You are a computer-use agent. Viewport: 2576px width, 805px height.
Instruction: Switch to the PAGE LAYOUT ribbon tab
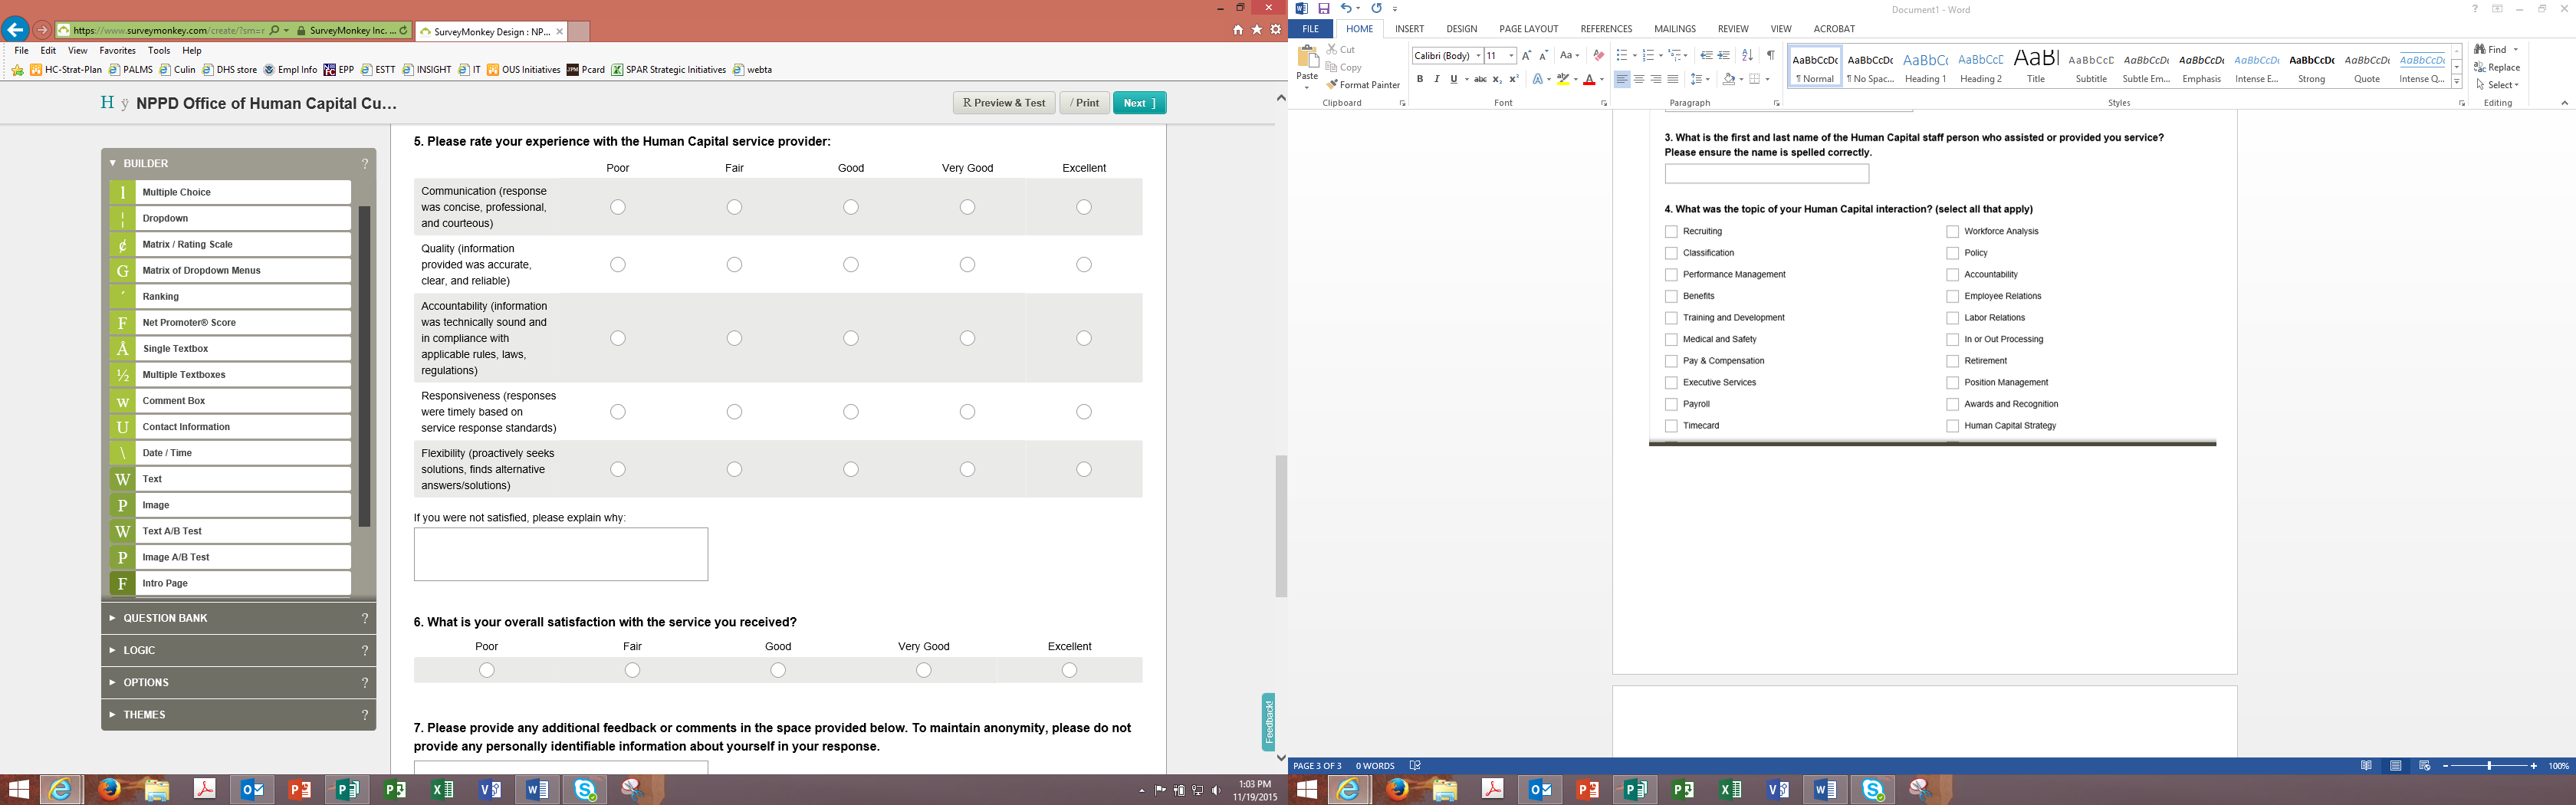1528,29
